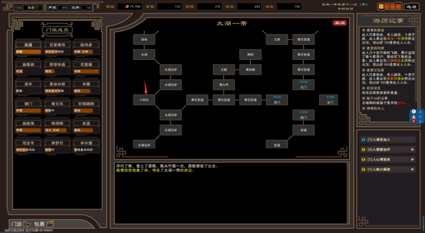Select the 土路 map node

pyautogui.click(x=277, y=39)
